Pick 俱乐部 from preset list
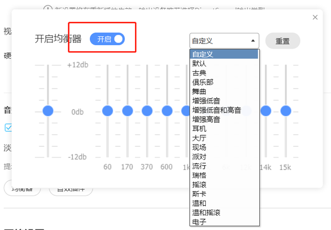331x230 pixels. [203, 82]
